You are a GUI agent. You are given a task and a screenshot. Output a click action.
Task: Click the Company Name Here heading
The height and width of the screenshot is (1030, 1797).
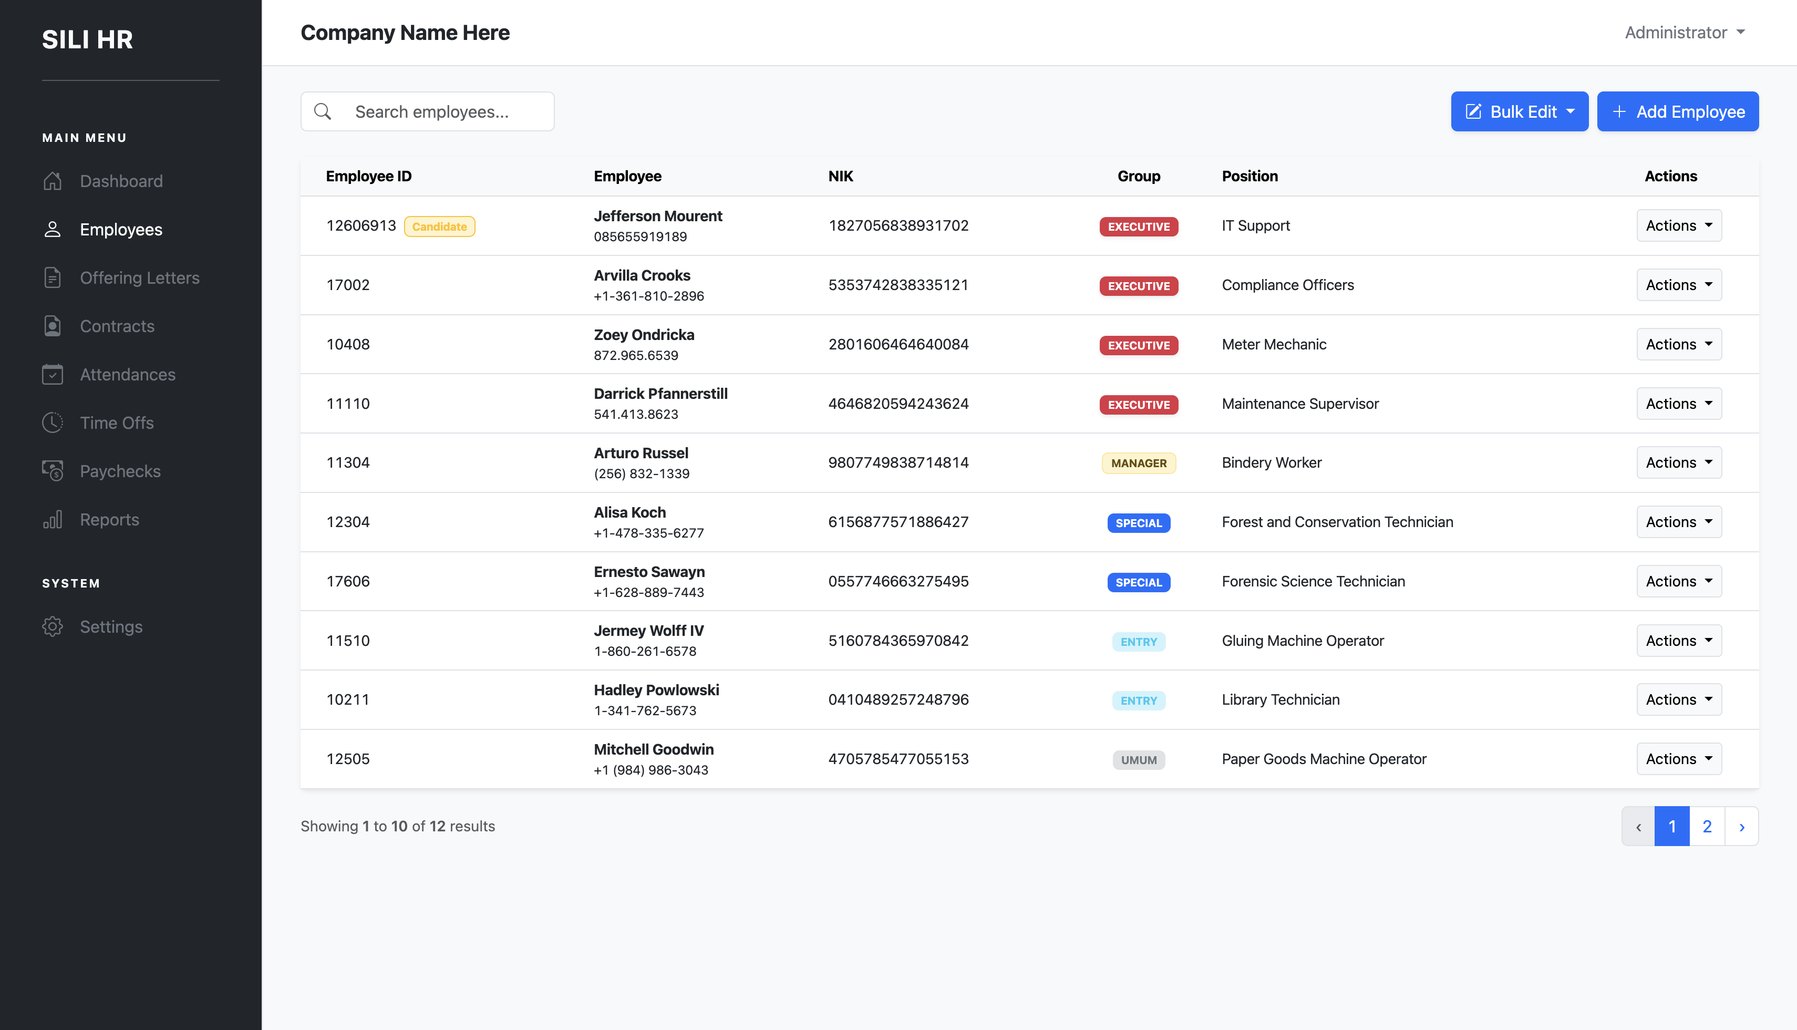[x=405, y=33]
